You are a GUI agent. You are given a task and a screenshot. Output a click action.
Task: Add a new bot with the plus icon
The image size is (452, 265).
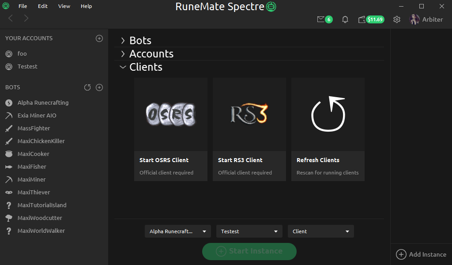(x=99, y=87)
